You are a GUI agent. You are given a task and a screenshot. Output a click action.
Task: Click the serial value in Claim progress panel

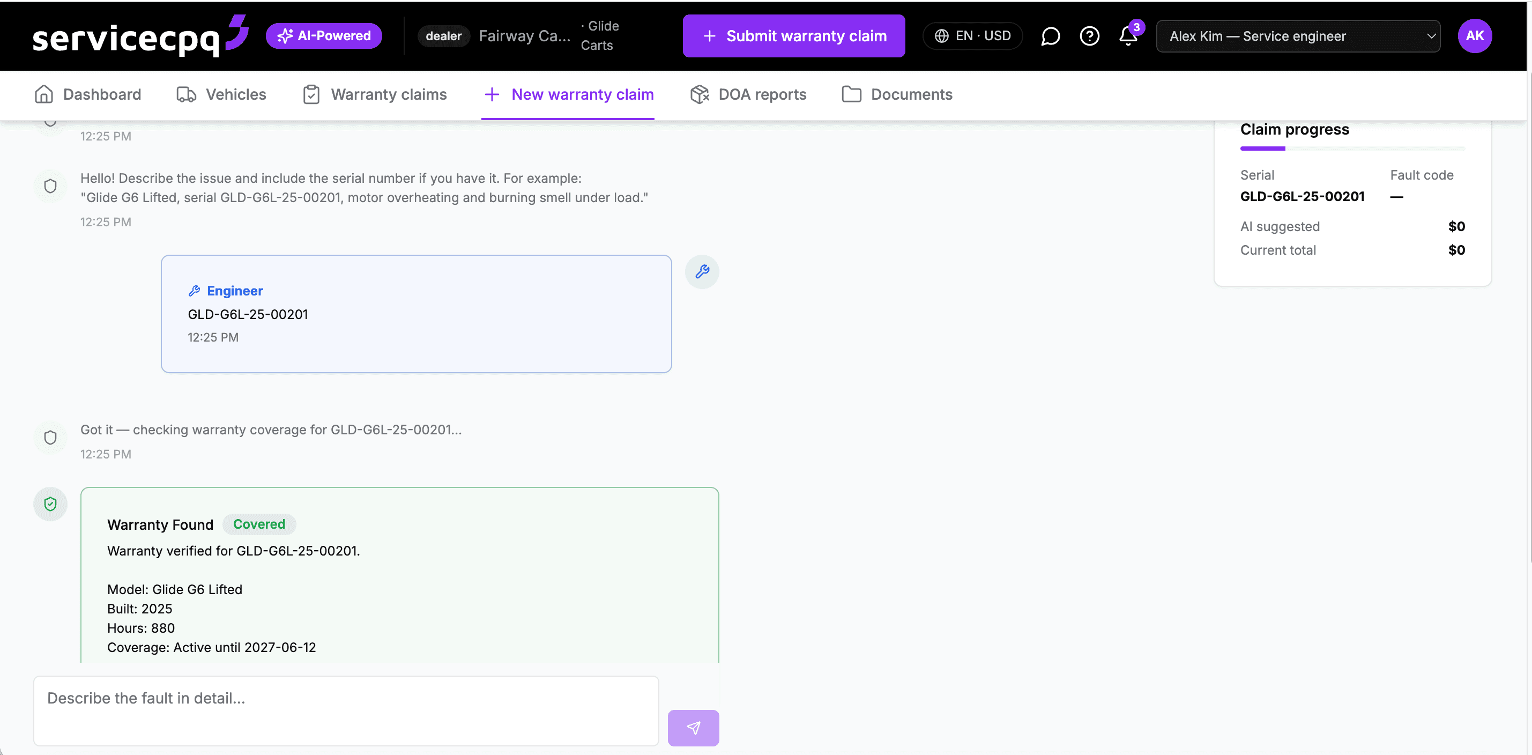(x=1302, y=196)
